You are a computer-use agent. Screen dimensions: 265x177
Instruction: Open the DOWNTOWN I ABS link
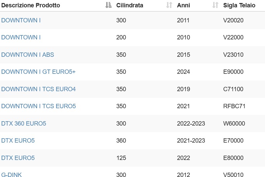tap(27, 54)
